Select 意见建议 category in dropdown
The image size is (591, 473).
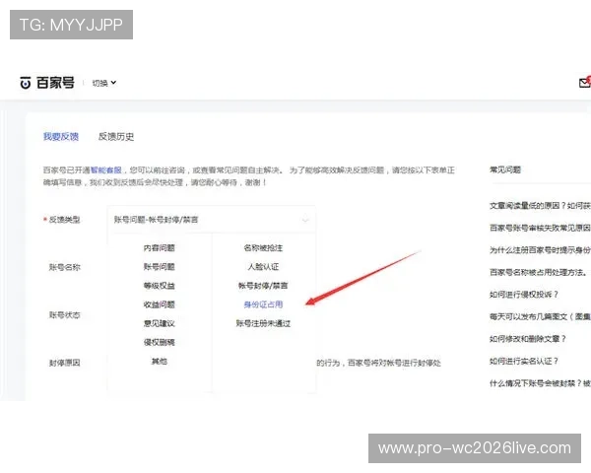(159, 323)
